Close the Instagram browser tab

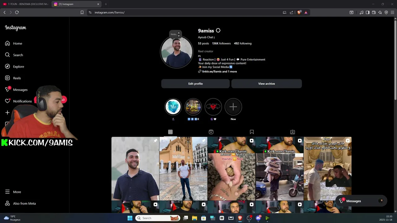[98, 4]
